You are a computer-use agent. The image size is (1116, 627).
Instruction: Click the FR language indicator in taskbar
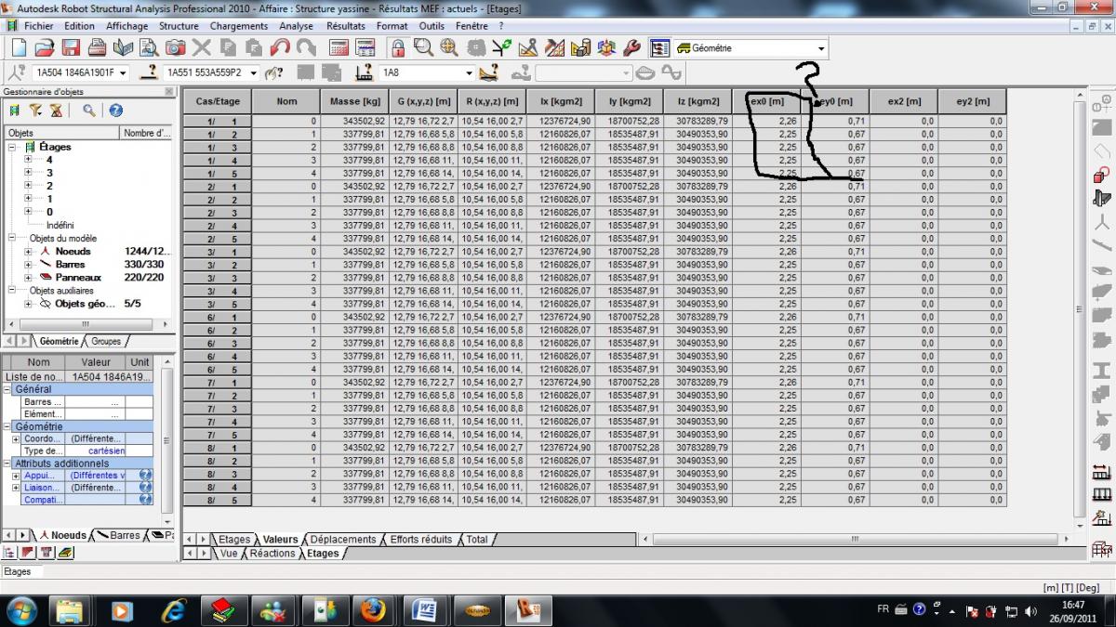(883, 609)
